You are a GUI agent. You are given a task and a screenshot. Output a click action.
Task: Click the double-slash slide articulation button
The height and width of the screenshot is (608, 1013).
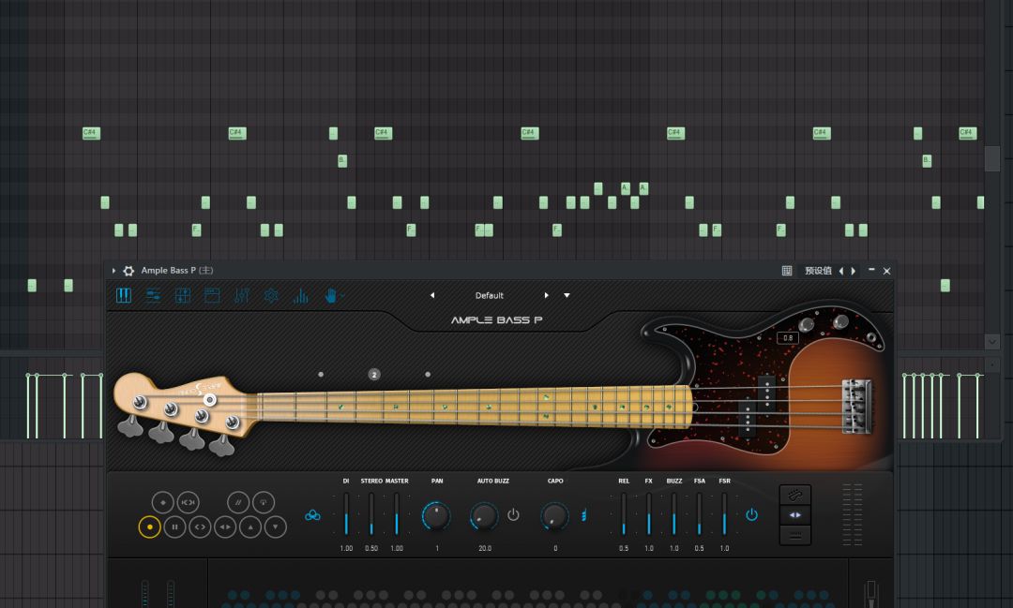tap(238, 502)
